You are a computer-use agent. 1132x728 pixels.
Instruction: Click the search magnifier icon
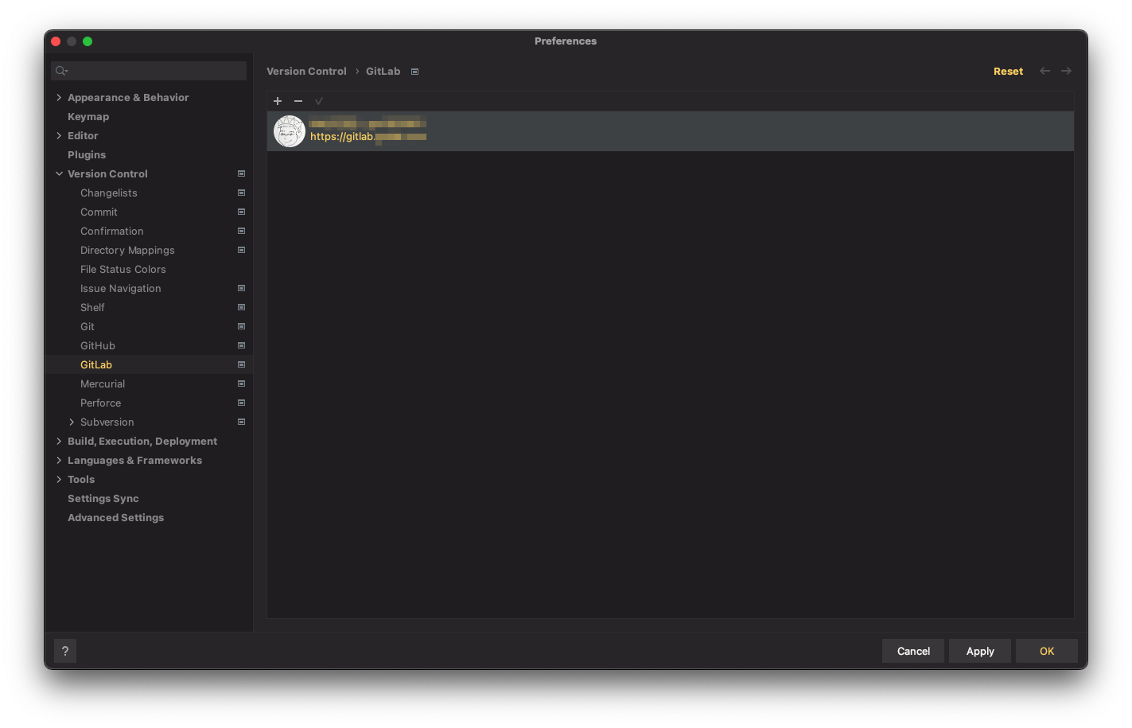click(x=61, y=71)
